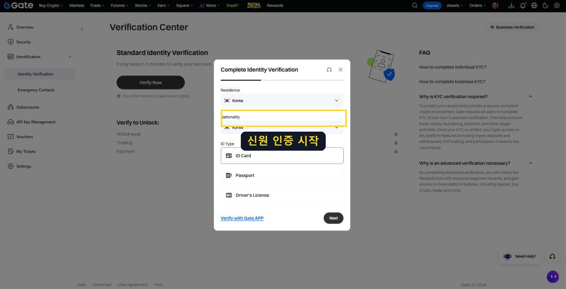Viewport: 566px width, 289px height.
Task: Click the Need Help chat bubble
Action: pyautogui.click(x=520, y=256)
